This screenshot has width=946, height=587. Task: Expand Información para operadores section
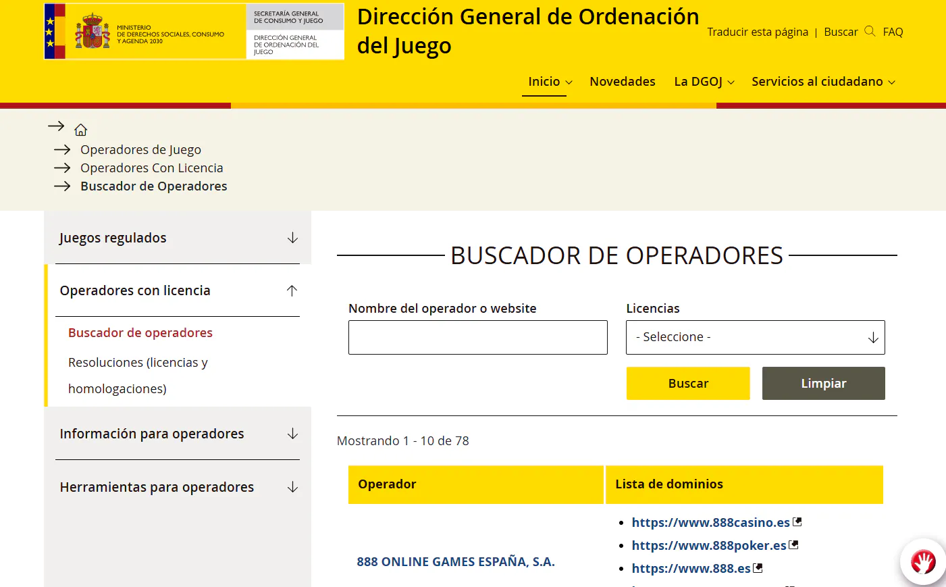(x=292, y=434)
